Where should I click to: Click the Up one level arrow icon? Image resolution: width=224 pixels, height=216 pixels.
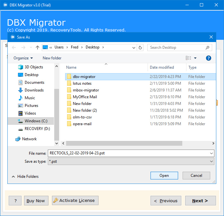(38, 48)
